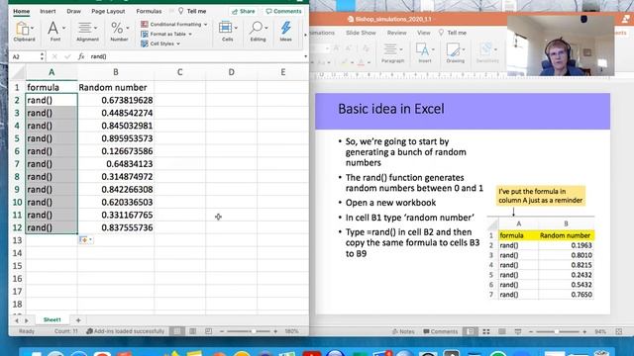Screen dimensions: 634x356
Task: Click the enter checkmark in formula bar
Action: pos(67,56)
